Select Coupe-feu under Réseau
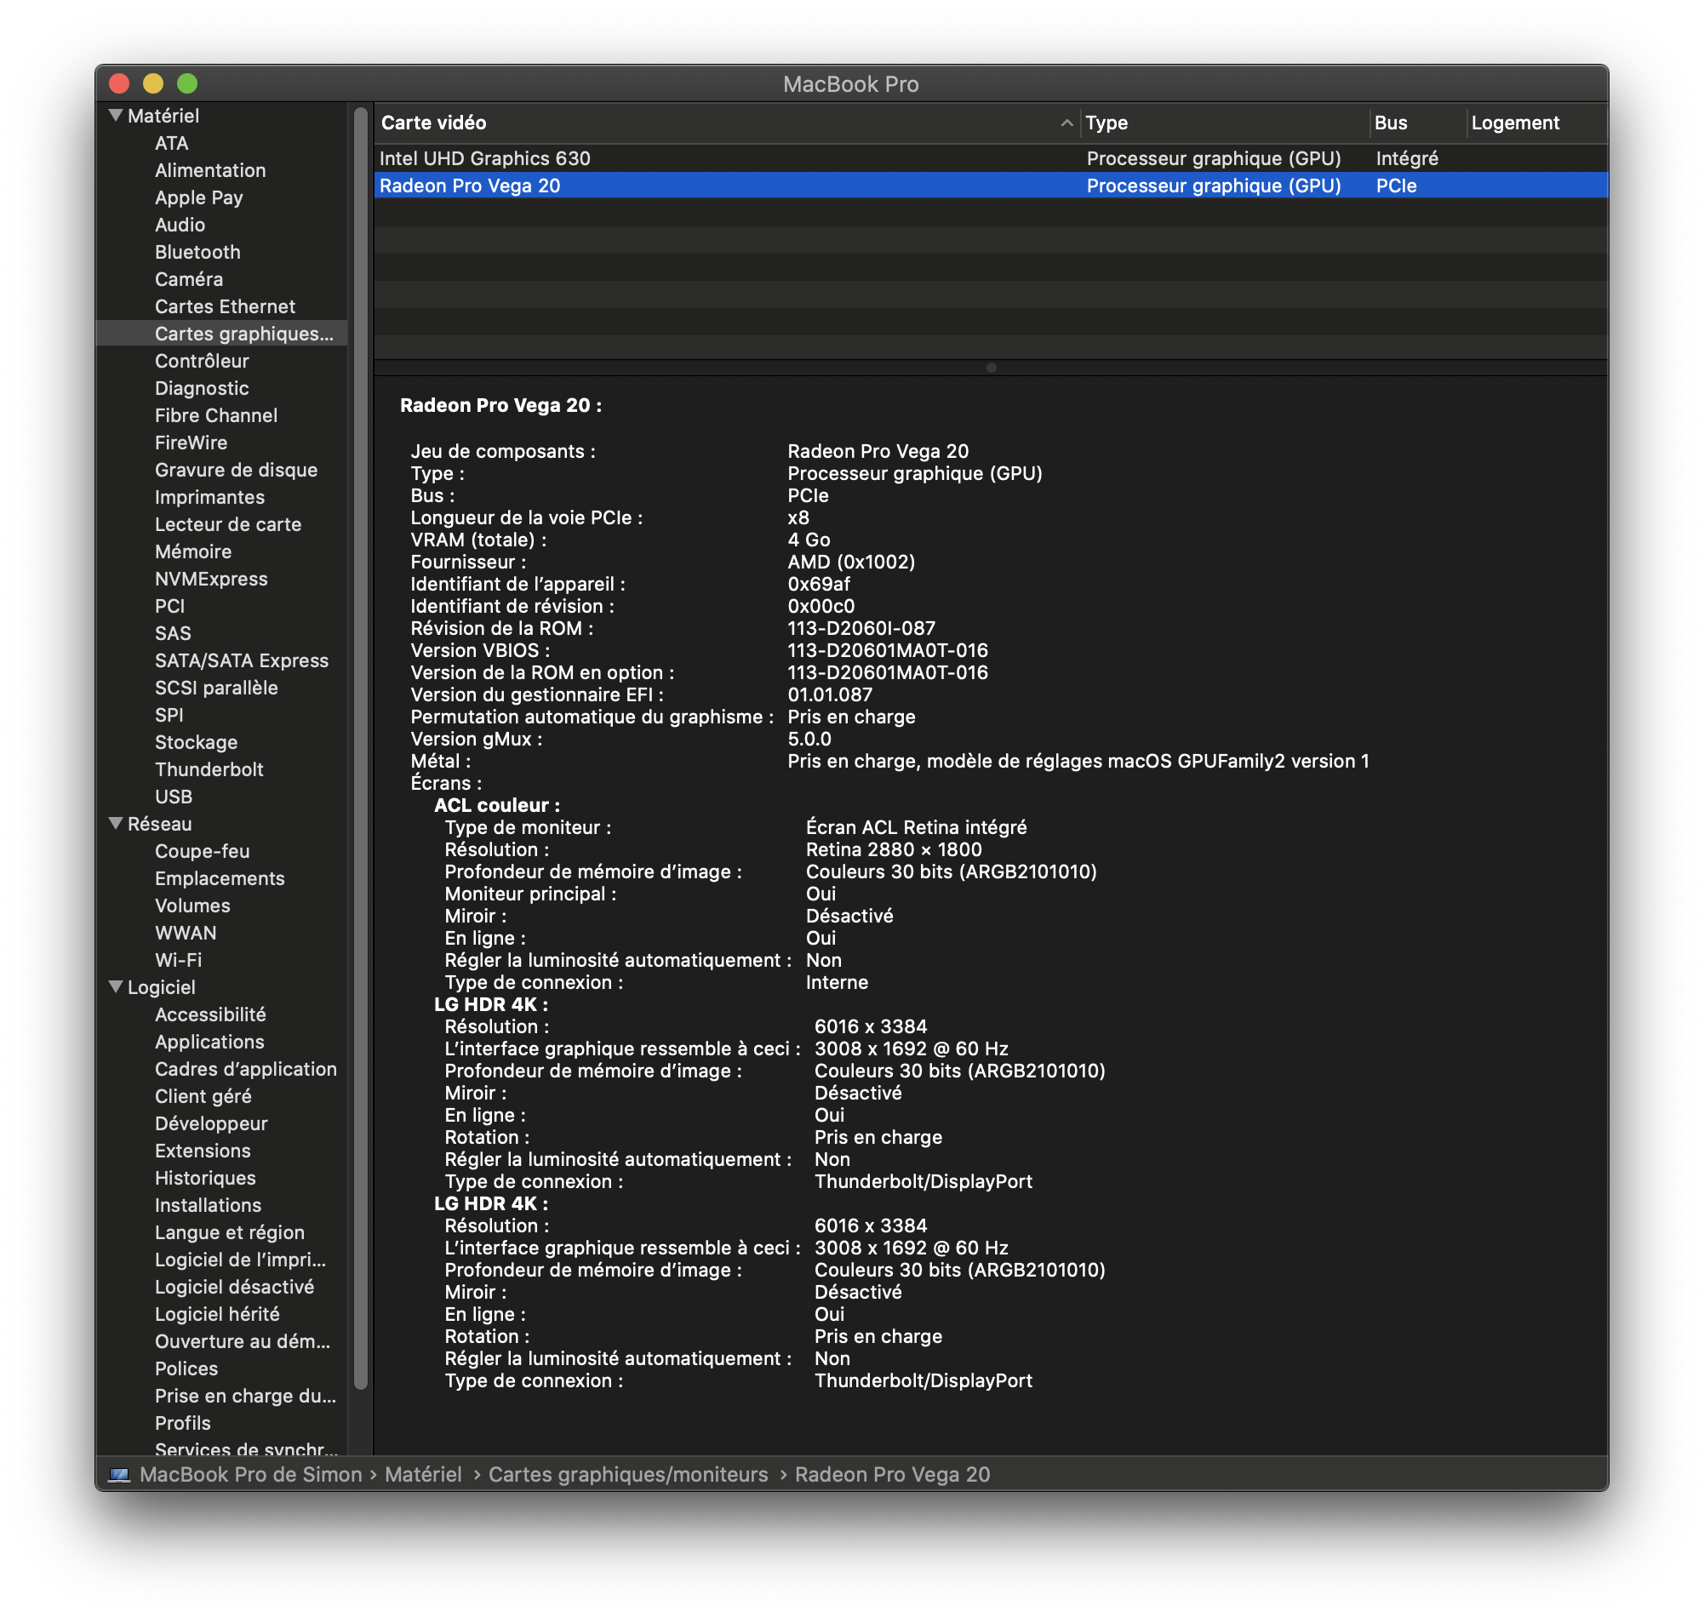Image resolution: width=1704 pixels, height=1617 pixels. point(203,852)
